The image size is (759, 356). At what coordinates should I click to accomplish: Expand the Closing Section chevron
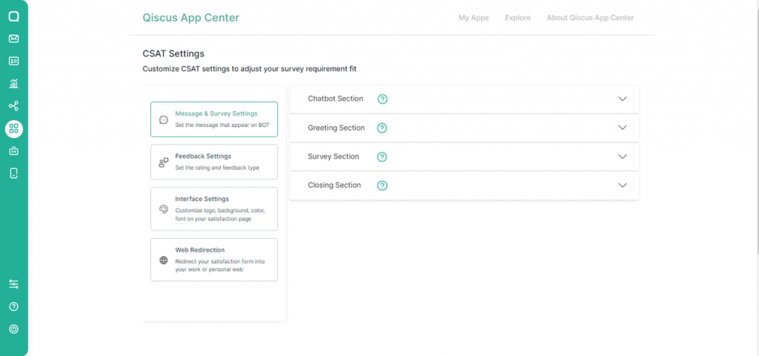click(x=622, y=185)
